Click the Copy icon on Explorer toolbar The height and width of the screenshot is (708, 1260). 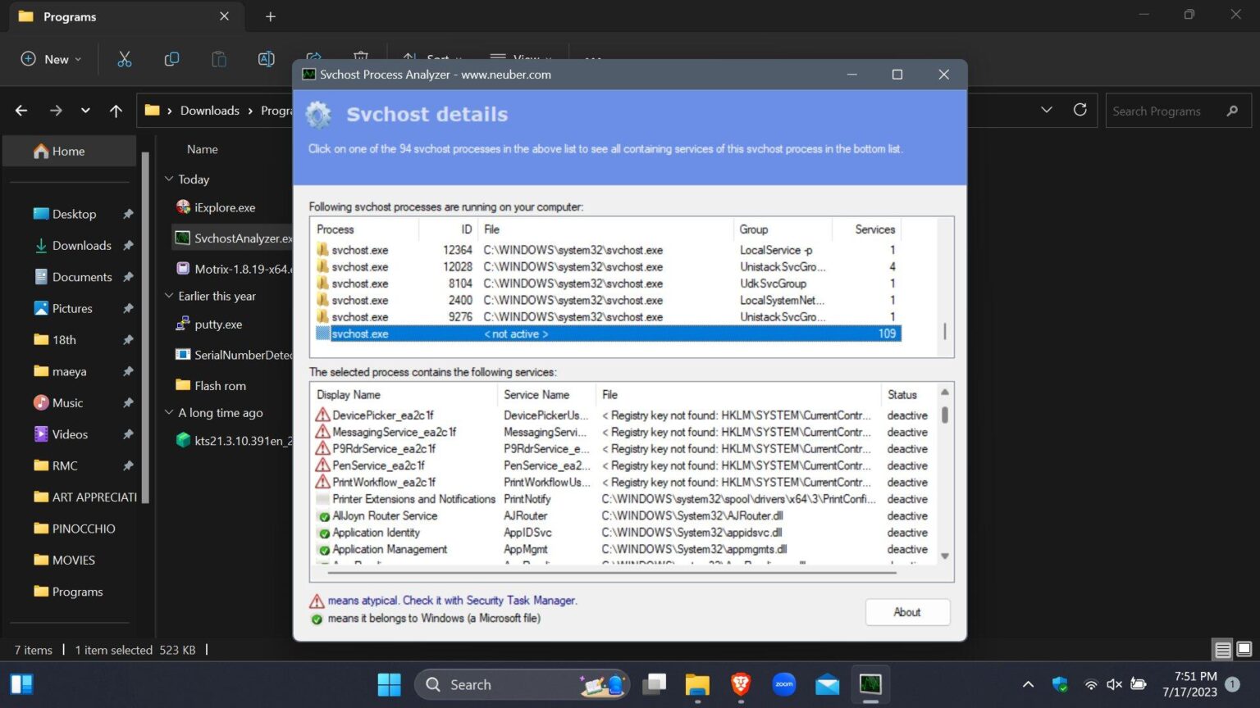tap(171, 58)
